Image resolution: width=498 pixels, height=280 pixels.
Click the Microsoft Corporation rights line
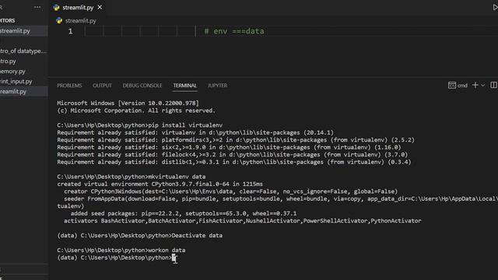coord(136,110)
